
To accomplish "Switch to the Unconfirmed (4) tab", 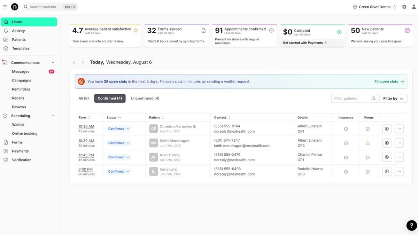I will point(145,99).
